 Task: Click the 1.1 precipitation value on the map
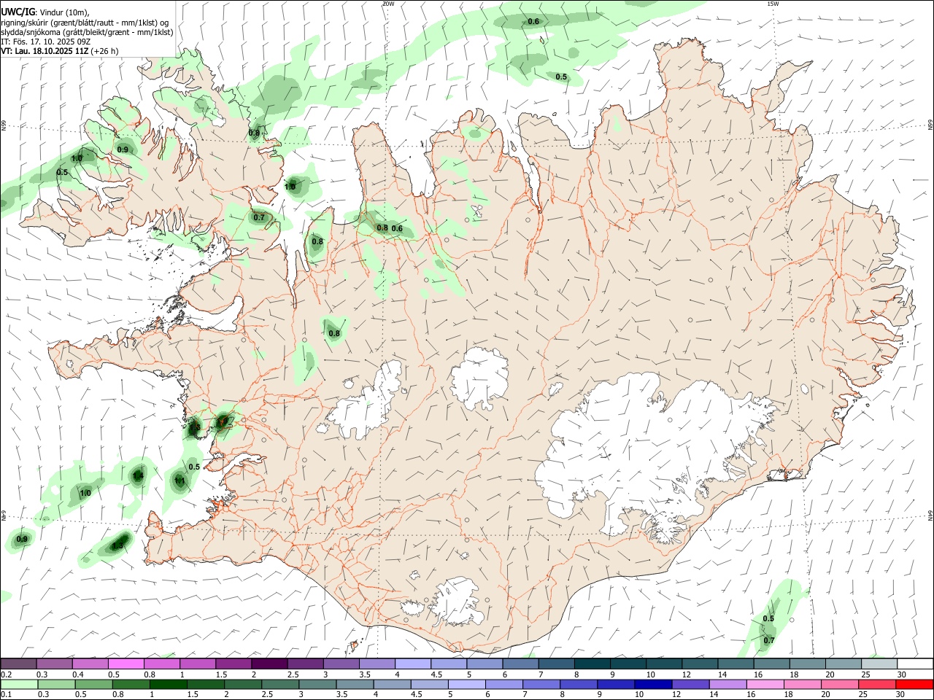click(180, 481)
